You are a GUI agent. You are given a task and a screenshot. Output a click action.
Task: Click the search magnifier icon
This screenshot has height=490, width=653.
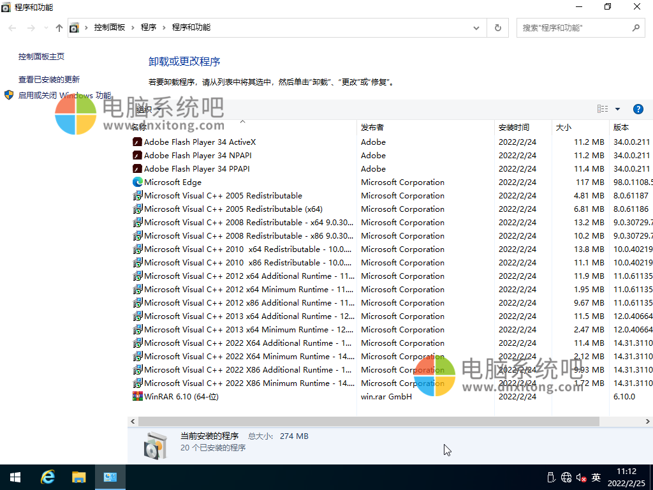(x=635, y=28)
